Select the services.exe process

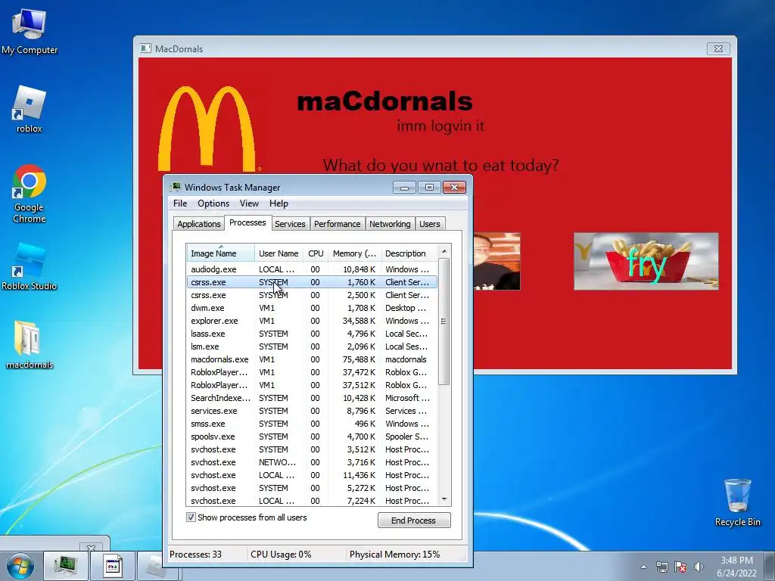tap(311, 411)
